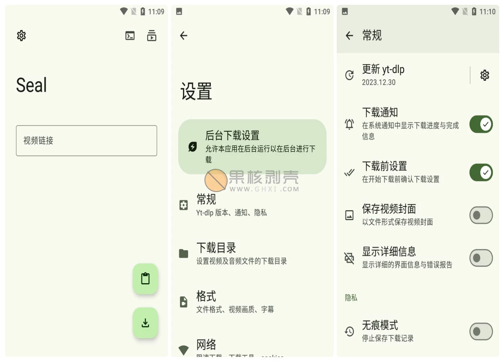Click text 显示详细的界面信息与错误报告
Viewport: 504px width, 361px height.
point(407,265)
